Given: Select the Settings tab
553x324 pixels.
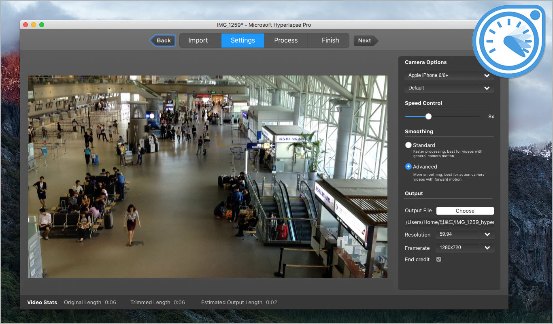Looking at the screenshot, I should 243,40.
